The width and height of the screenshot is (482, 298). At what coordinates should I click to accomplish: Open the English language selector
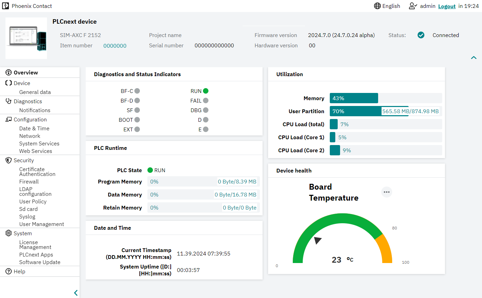[x=387, y=6]
